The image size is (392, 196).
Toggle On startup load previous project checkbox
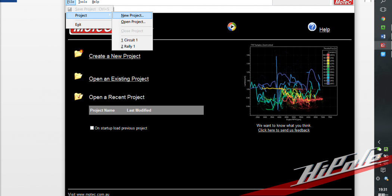(92, 128)
